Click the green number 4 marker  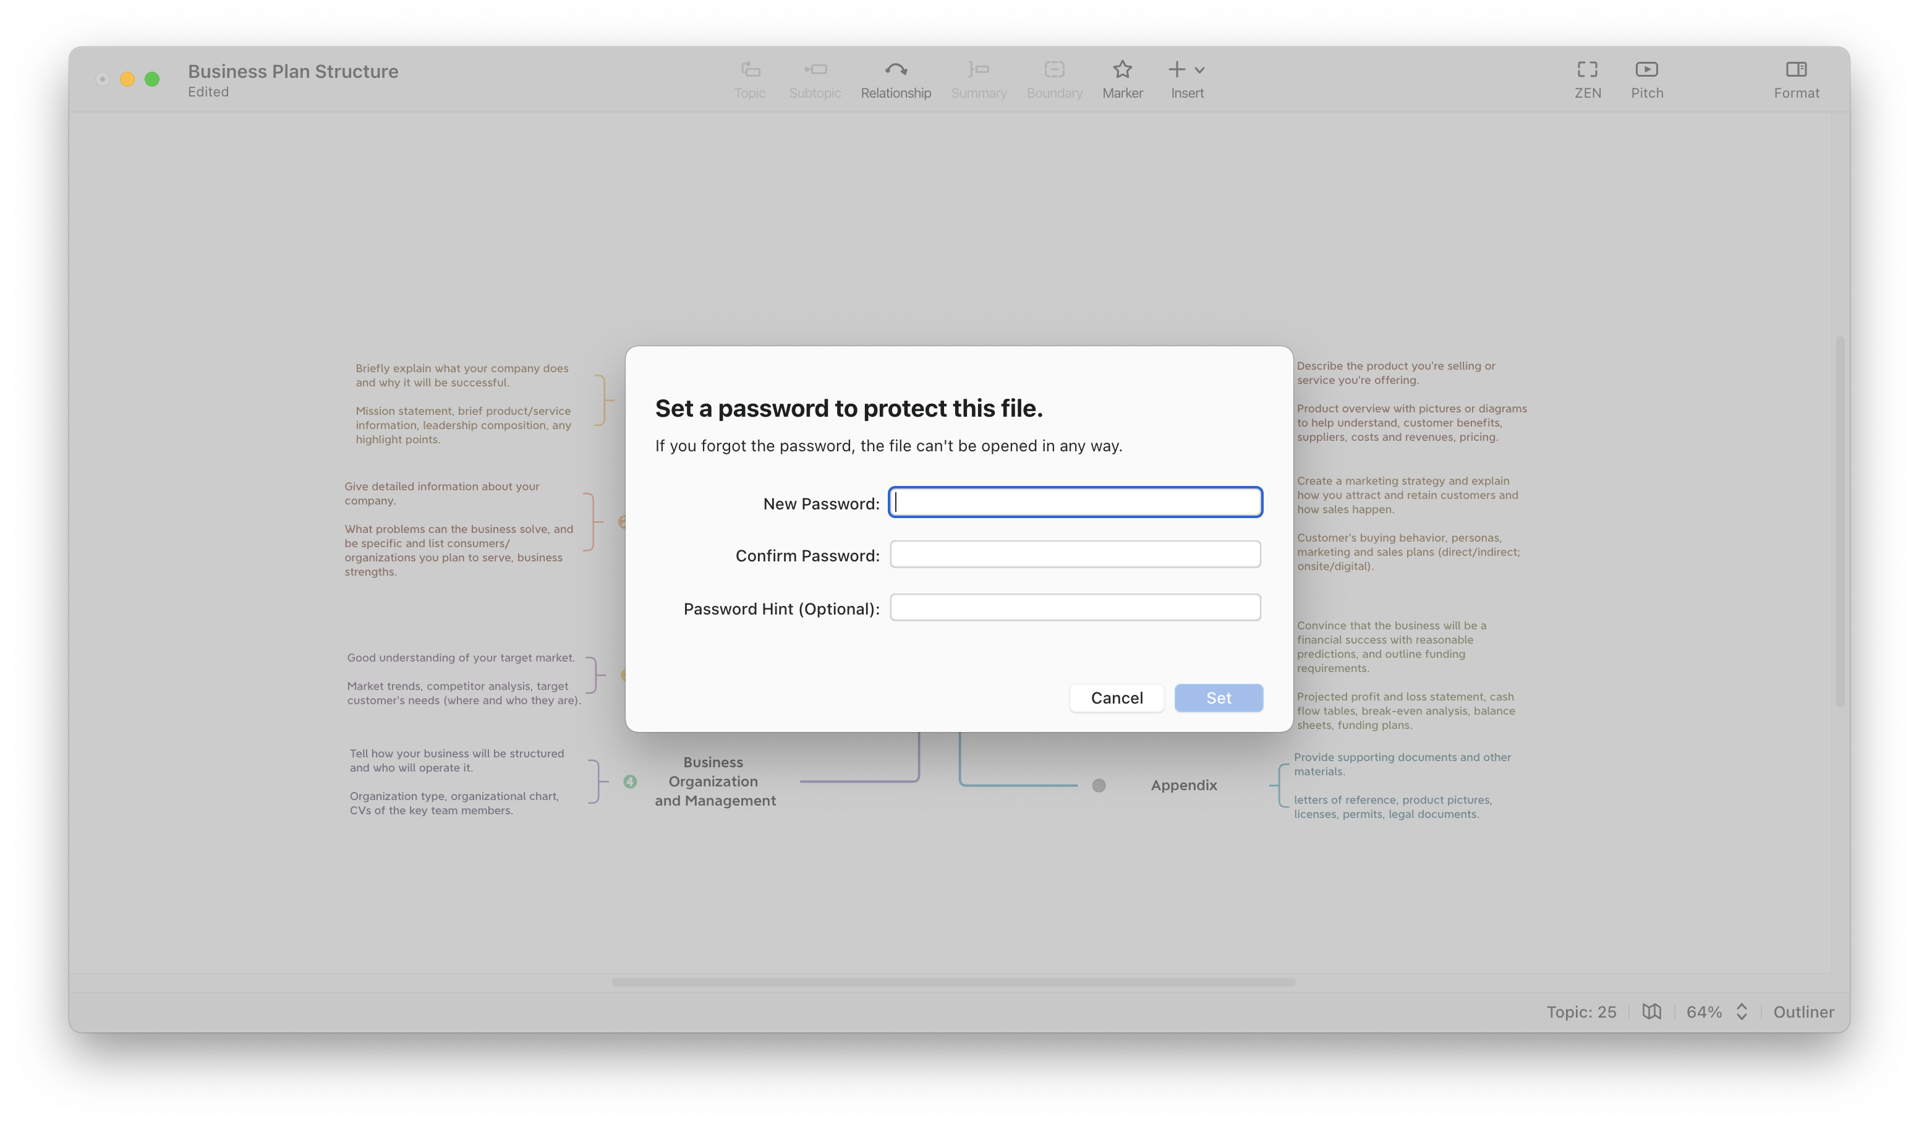coord(630,781)
